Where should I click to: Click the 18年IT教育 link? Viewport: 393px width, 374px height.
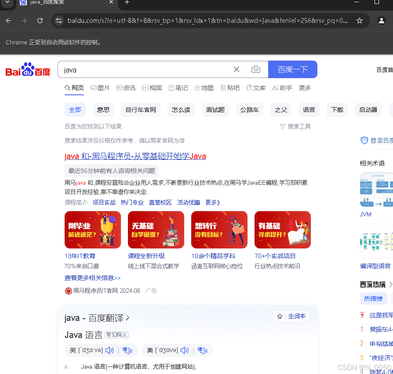point(80,256)
